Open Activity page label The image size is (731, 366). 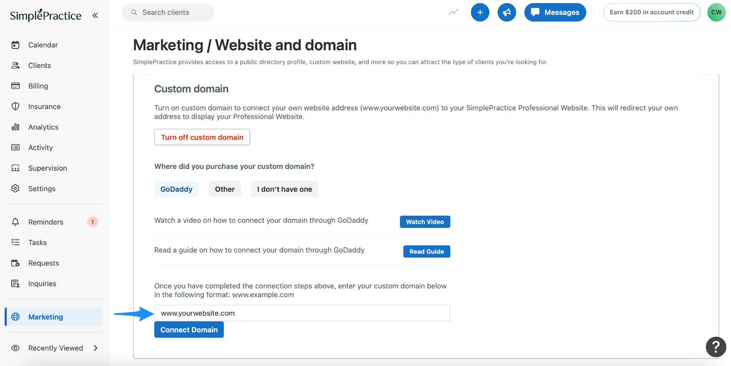pos(41,147)
